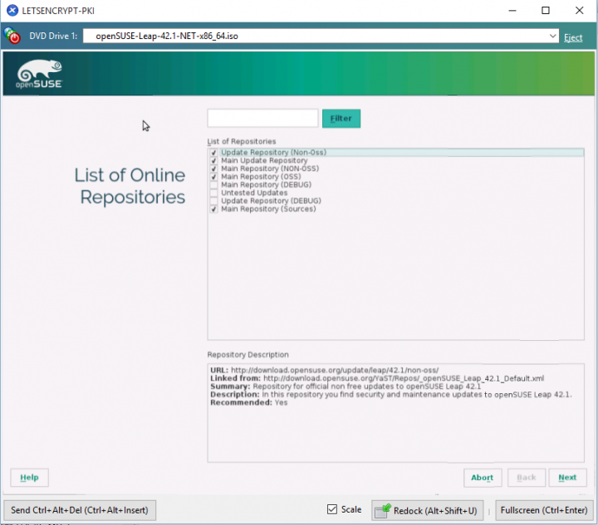Switch to Fullscreen mode
This screenshot has height=525, width=598.
tap(542, 510)
